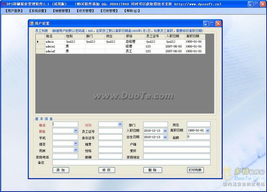This screenshot has height=192, width=267.
Task: Minimize the 用户设置 dialog
Action: [x=206, y=23]
